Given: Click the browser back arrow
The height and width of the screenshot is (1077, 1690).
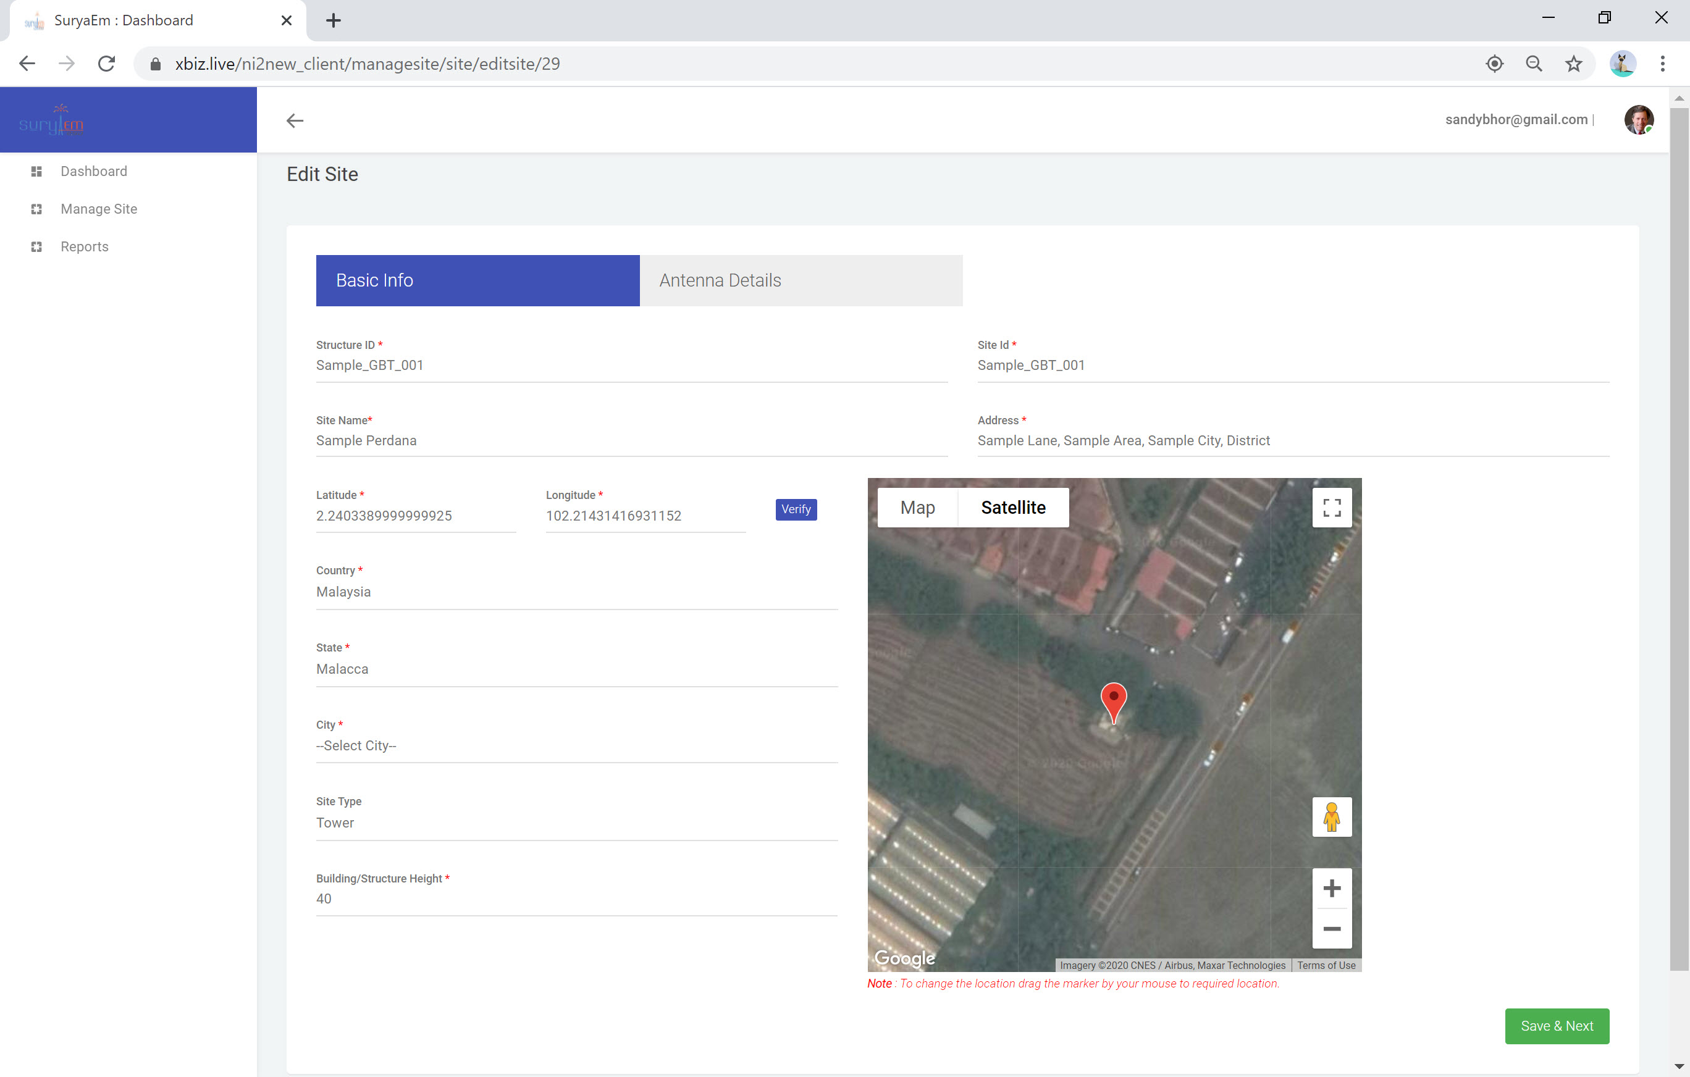Looking at the screenshot, I should 27,64.
